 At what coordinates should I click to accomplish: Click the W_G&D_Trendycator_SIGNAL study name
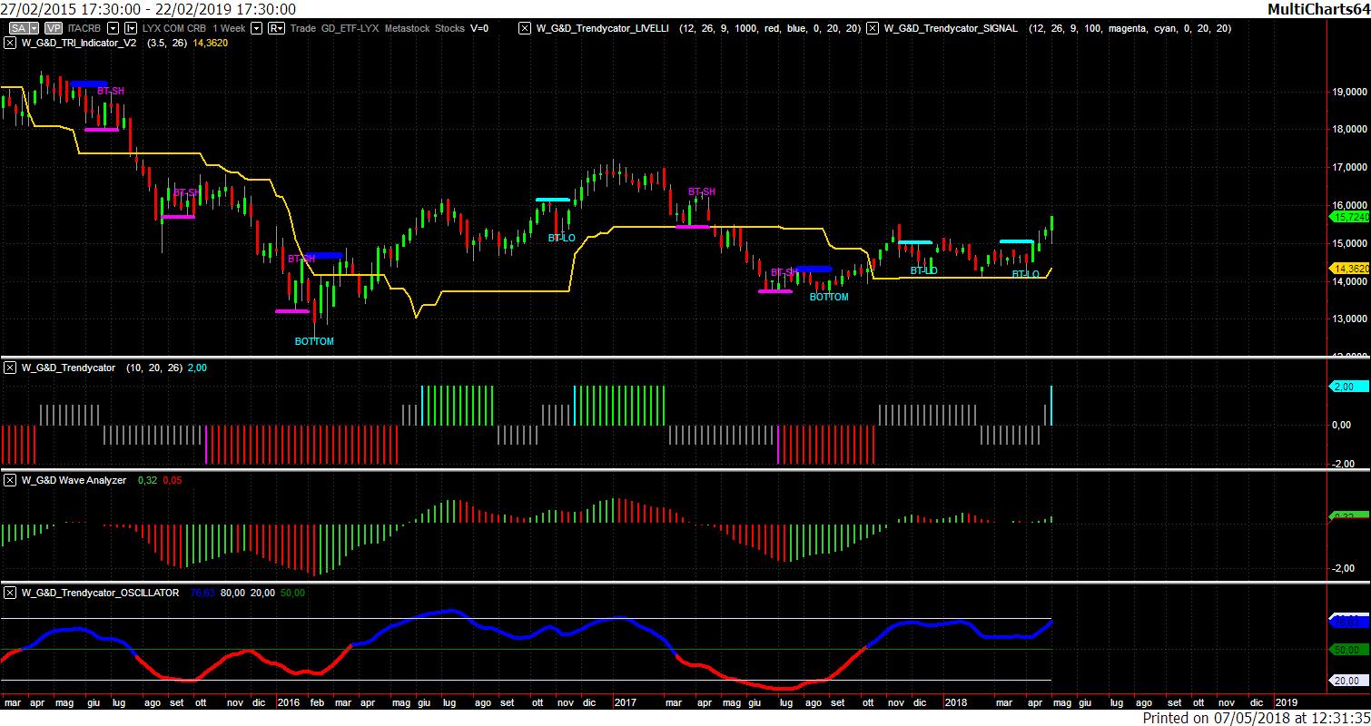coord(951,28)
